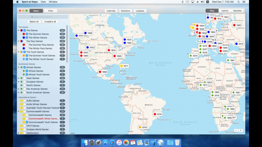Image resolution: width=262 pixels, height=147 pixels.
Task: Click the zoom in plus button on map
Action: pyautogui.click(x=241, y=130)
